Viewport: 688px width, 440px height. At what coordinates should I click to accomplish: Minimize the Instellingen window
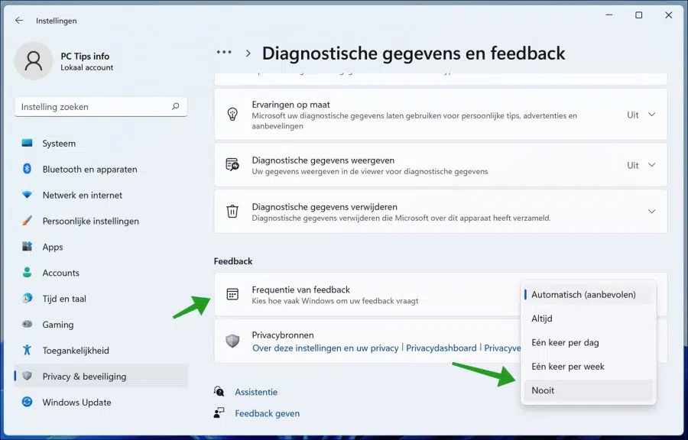pos(609,15)
